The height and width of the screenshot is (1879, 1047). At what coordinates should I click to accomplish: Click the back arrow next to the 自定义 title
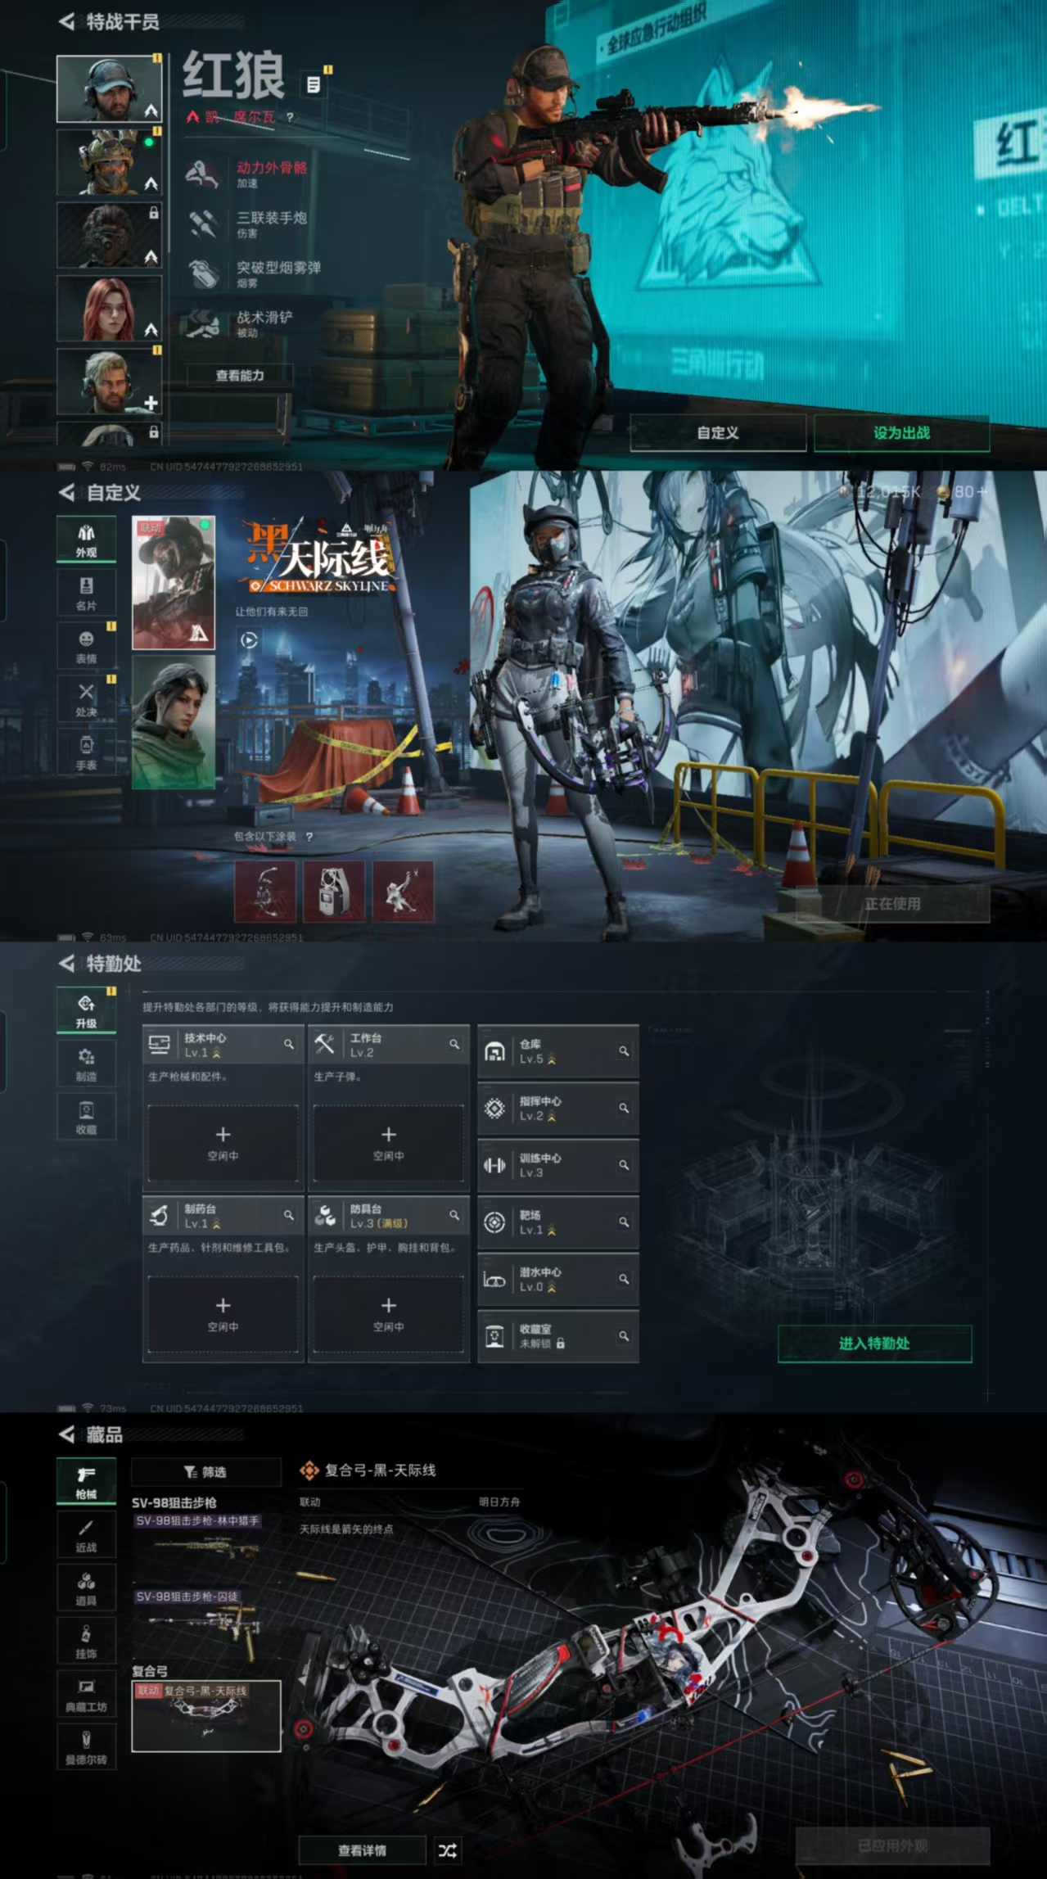(66, 492)
